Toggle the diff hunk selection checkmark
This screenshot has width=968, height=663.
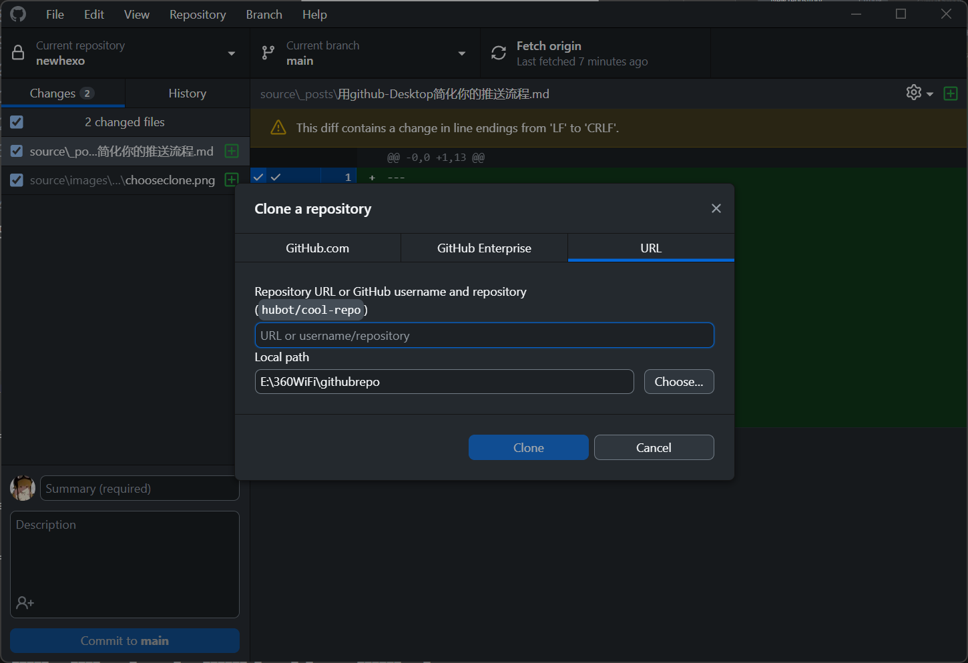point(258,177)
